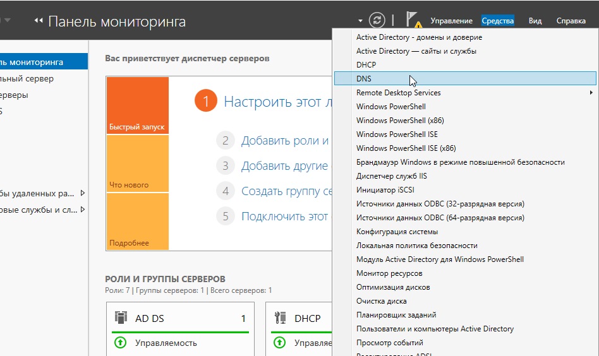Select the Быстрый запуск tile

tap(138, 105)
